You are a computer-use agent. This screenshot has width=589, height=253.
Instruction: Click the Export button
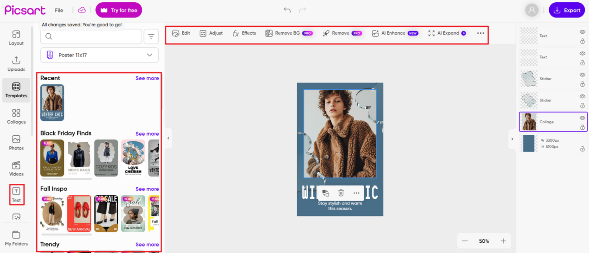567,10
